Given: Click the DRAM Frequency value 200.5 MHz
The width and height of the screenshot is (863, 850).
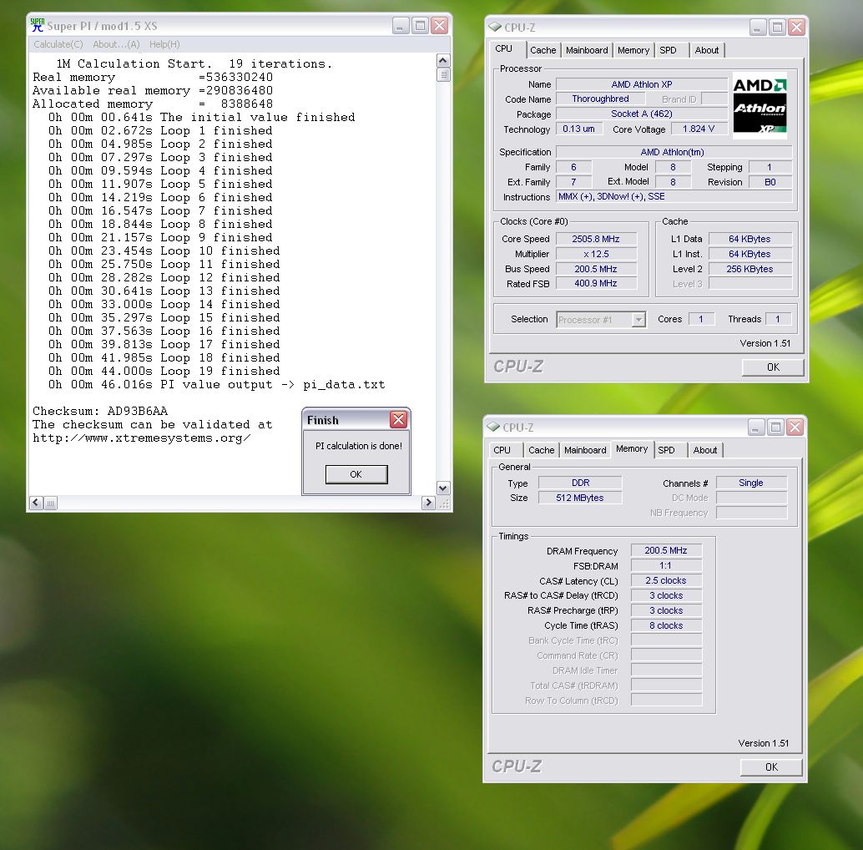Looking at the screenshot, I should tap(666, 550).
